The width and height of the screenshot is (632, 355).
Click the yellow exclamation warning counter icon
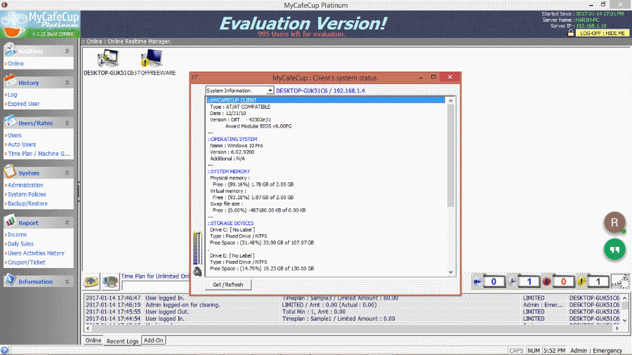[x=581, y=282]
